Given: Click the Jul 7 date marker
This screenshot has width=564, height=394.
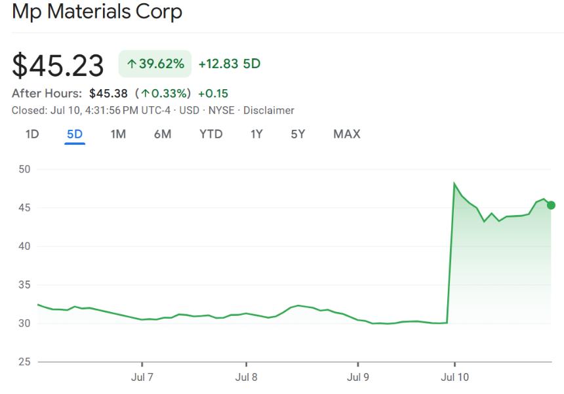Looking at the screenshot, I should pos(142,378).
